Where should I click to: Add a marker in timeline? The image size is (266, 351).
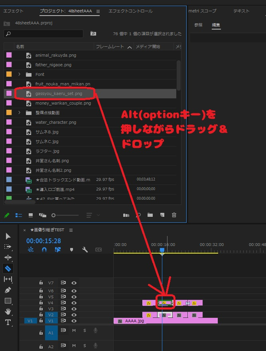(71, 250)
